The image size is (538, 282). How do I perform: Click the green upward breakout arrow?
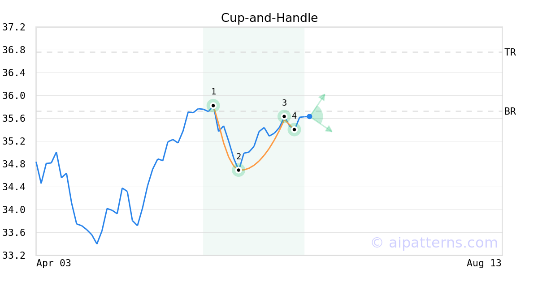(322, 97)
